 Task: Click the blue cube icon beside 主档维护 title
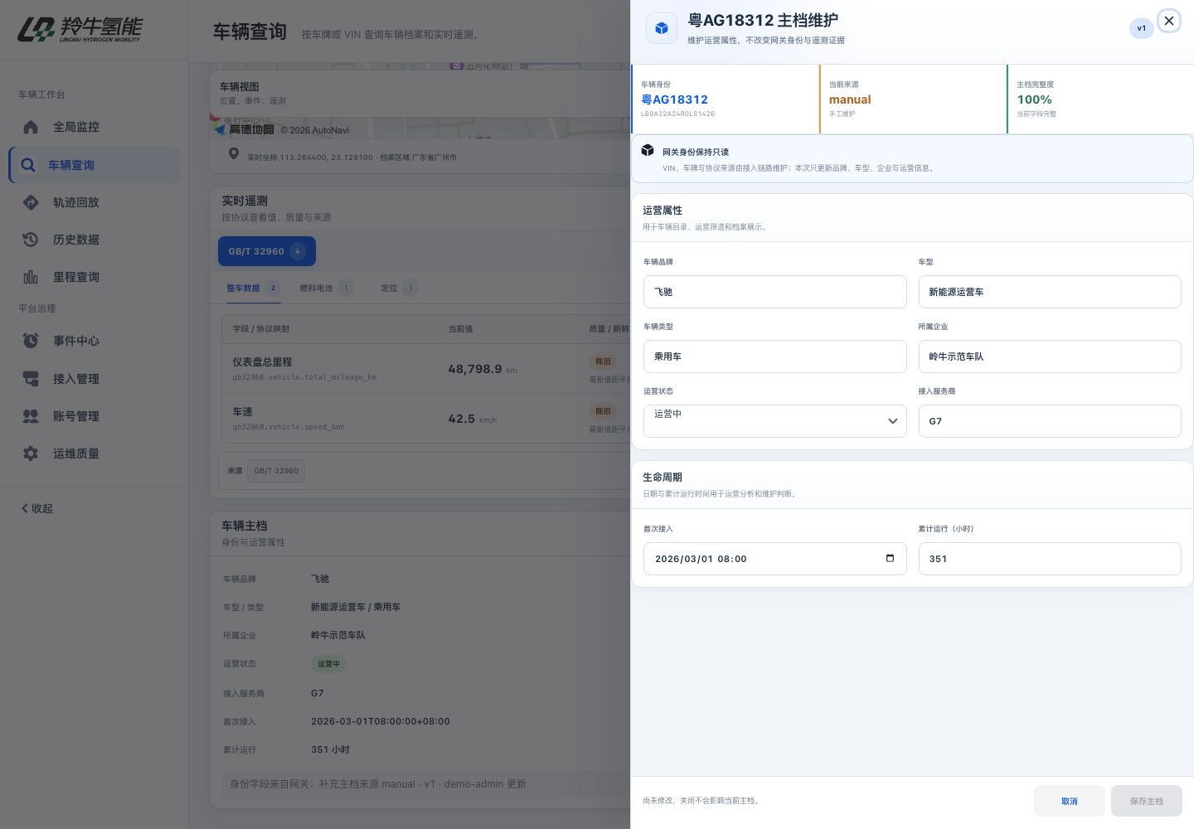tap(662, 28)
